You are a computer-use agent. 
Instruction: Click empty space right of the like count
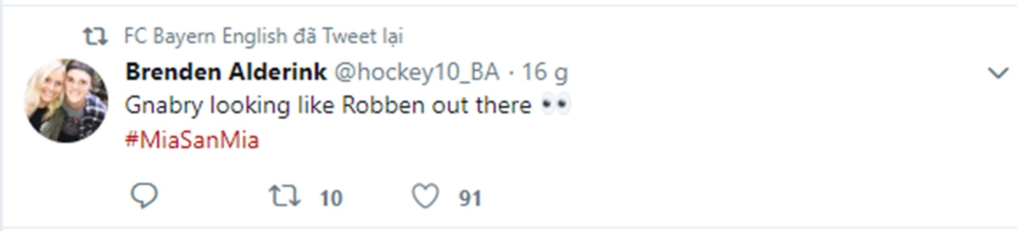[x=669, y=198]
